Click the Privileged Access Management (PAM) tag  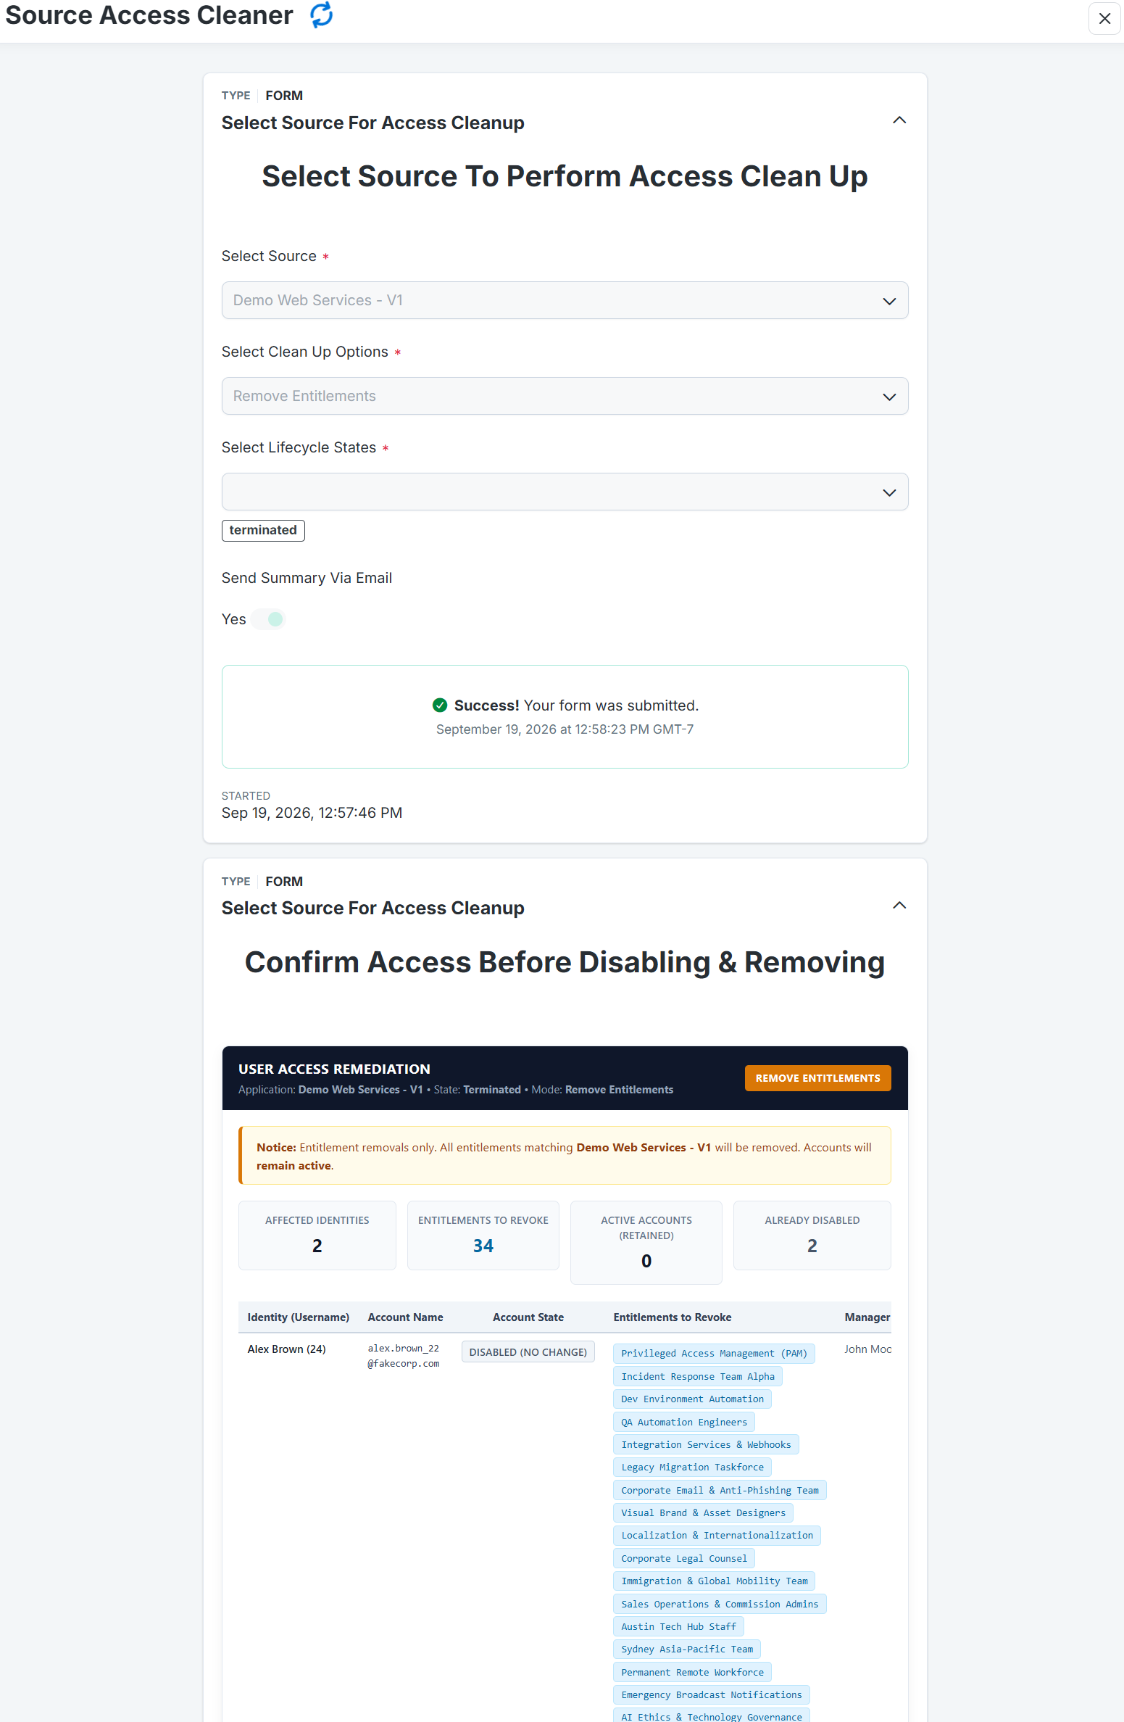point(714,1354)
